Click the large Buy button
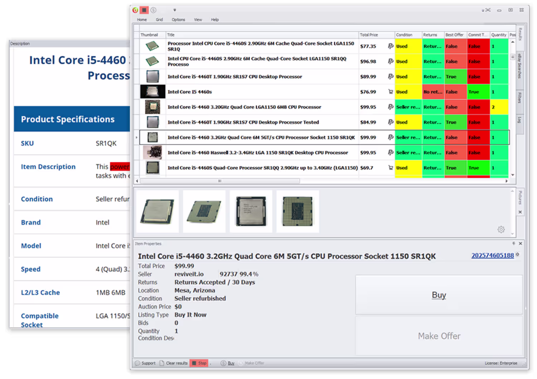537x379 pixels. tap(439, 295)
